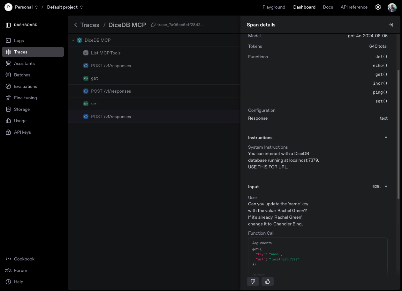Image resolution: width=402 pixels, height=291 pixels.
Task: Click the 625t input token count
Action: point(376,187)
